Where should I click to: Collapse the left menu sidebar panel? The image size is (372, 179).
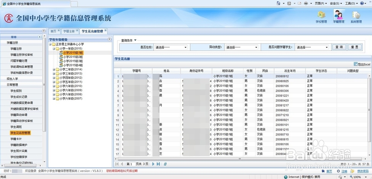[x=44, y=31]
